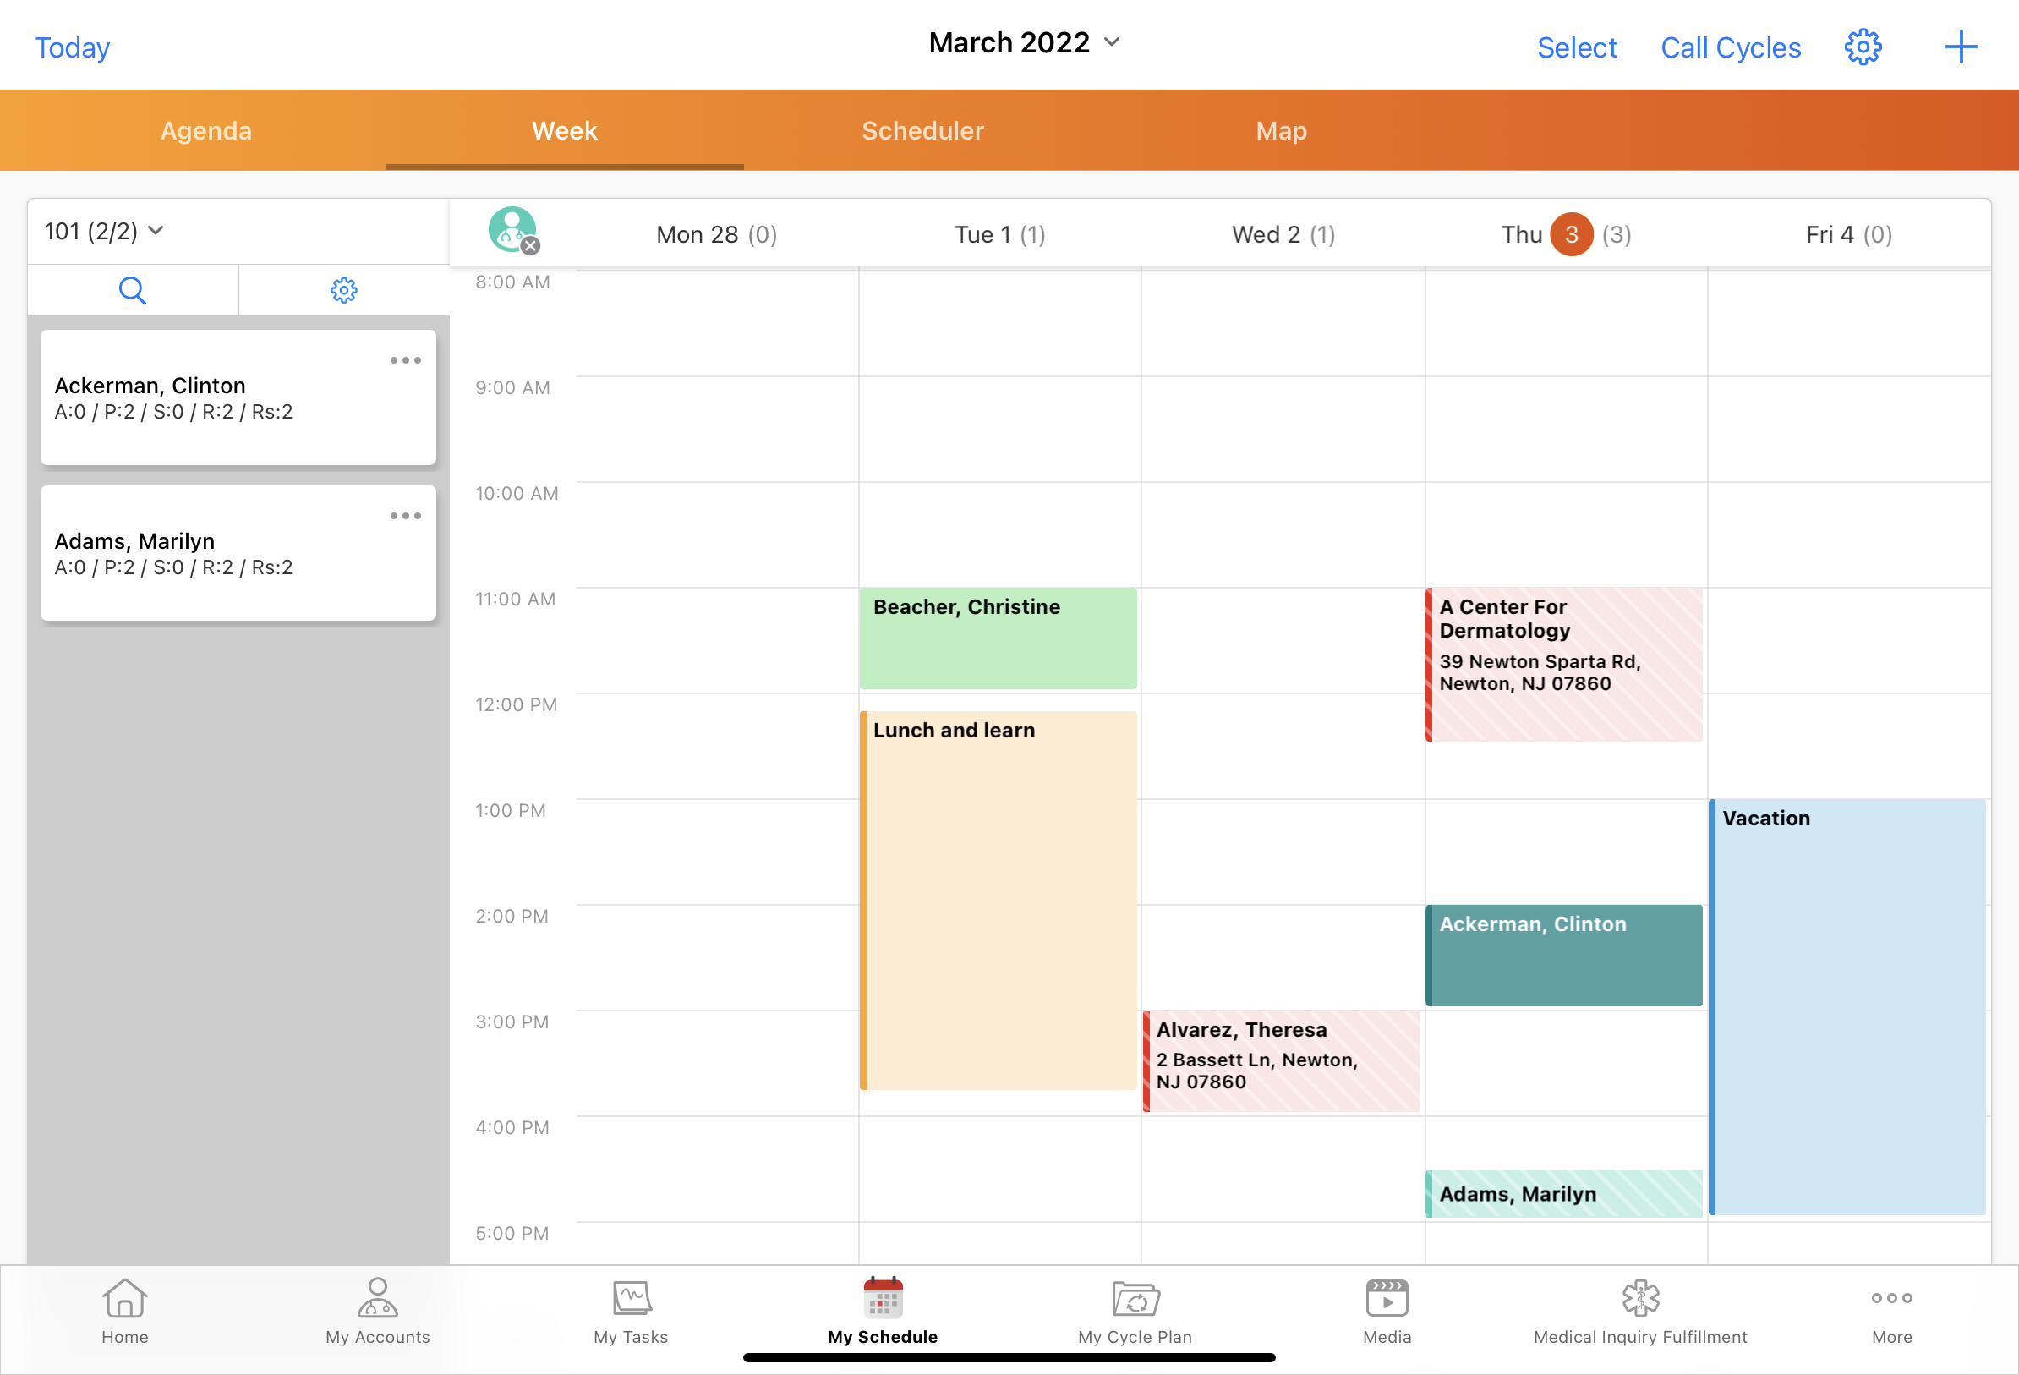Open My Cycle Plan icon

coord(1135,1310)
